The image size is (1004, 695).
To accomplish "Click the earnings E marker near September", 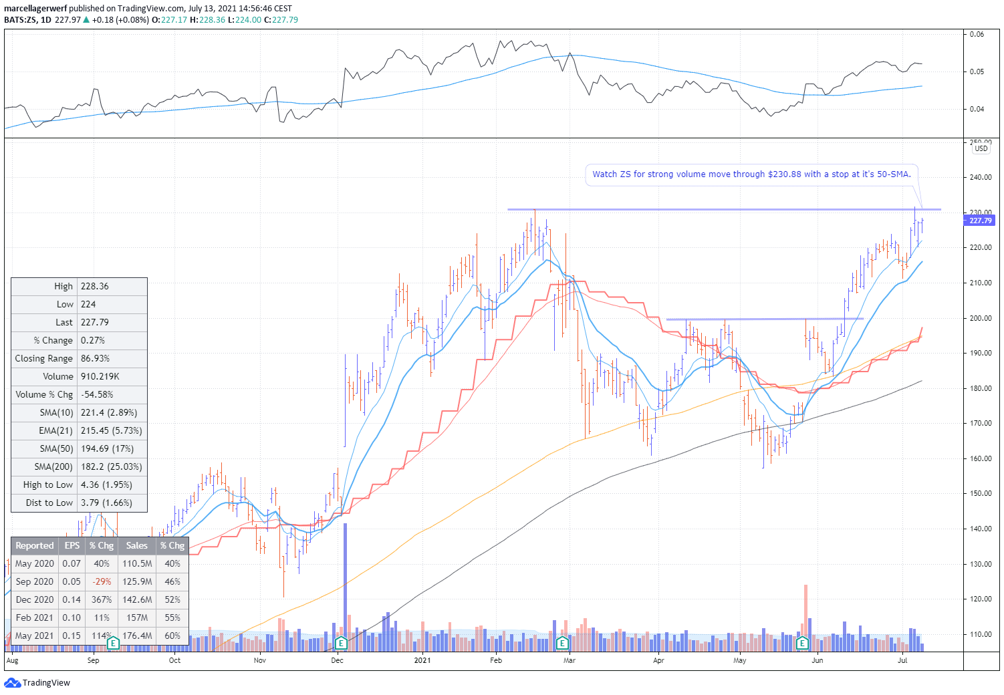I will coord(113,644).
